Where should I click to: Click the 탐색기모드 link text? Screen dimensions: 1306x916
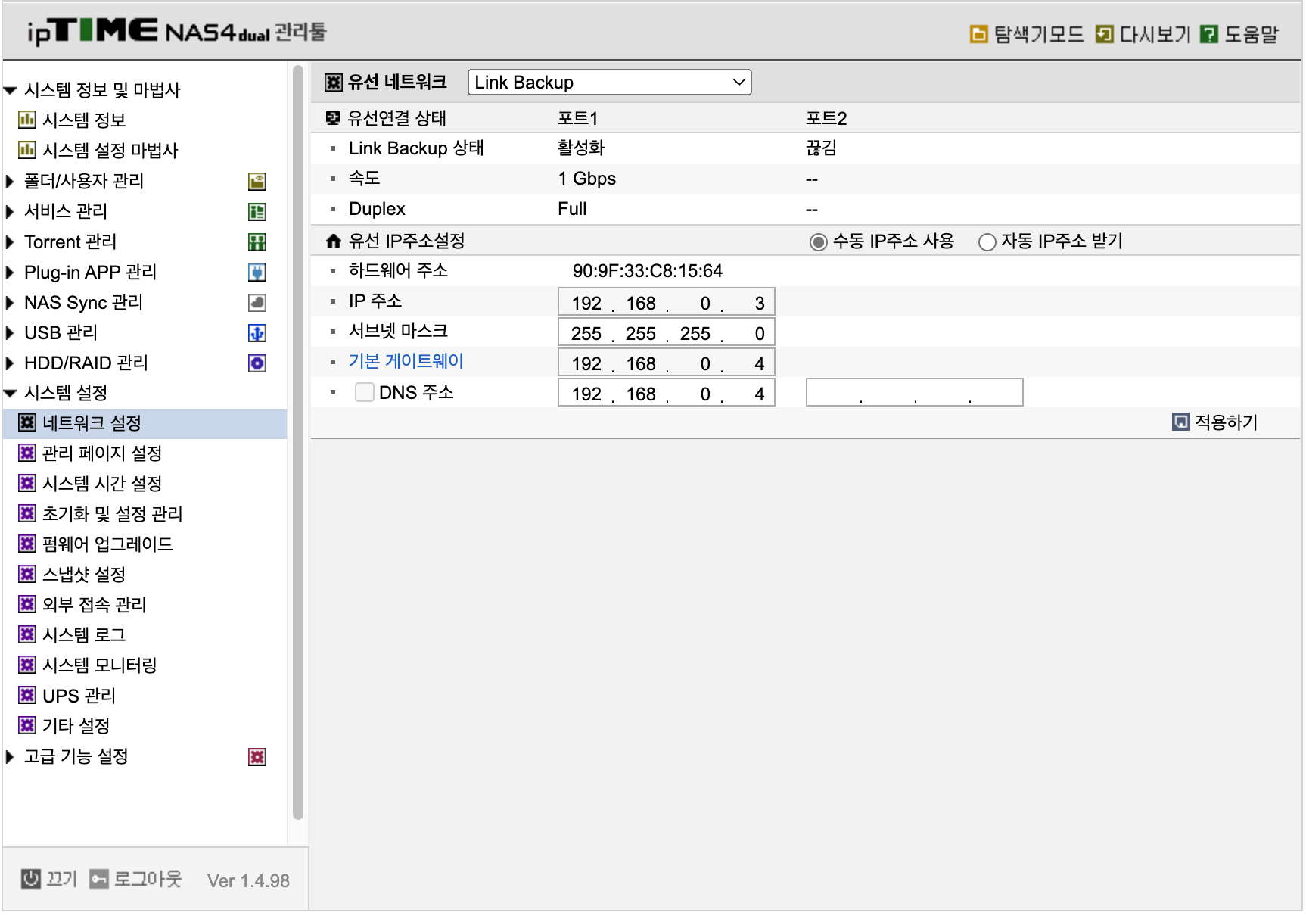point(1038,34)
